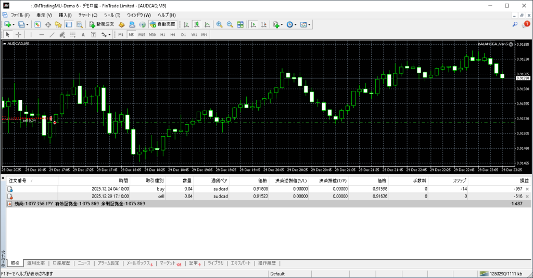Select the trendline drawing tool

click(x=52, y=35)
